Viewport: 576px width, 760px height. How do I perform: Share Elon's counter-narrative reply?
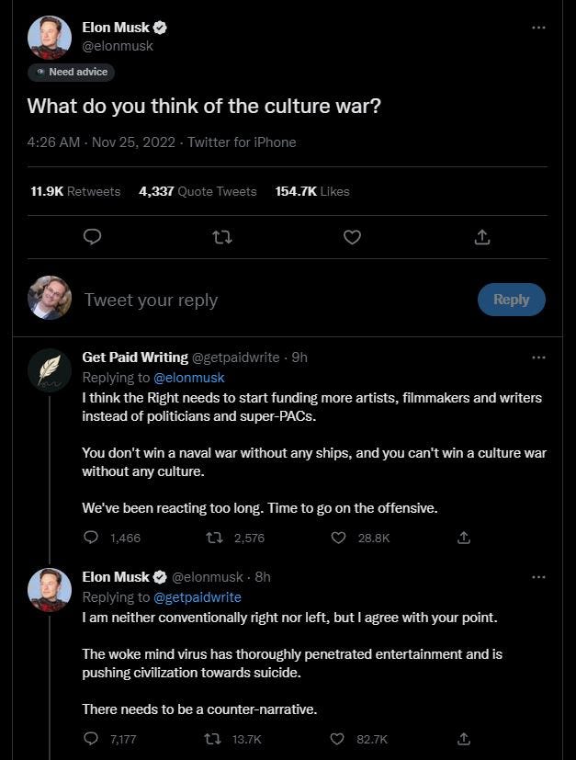(464, 738)
